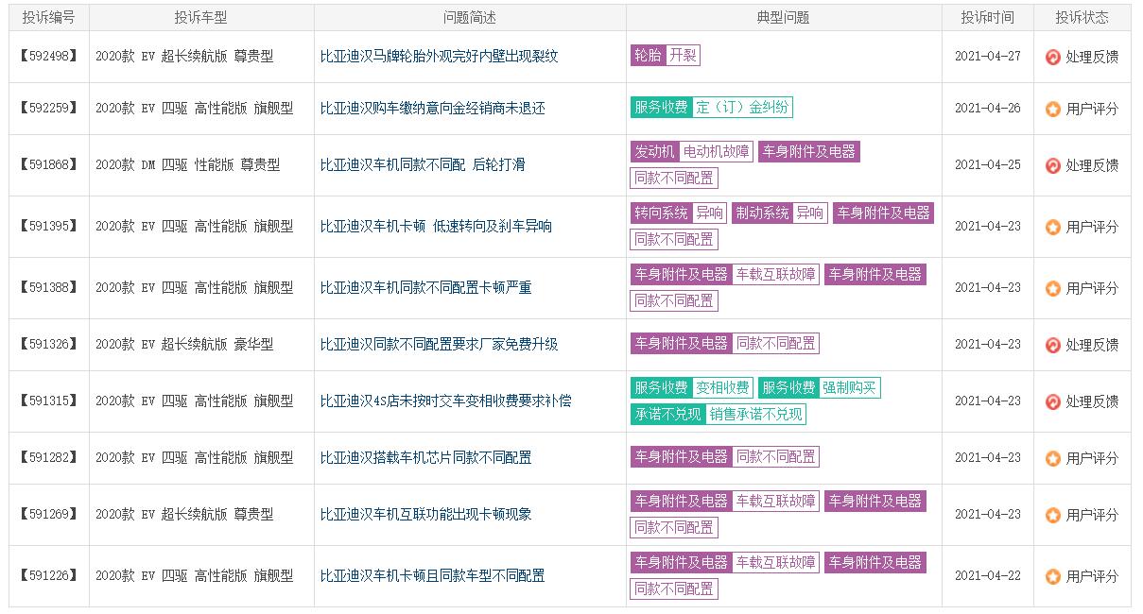
Task: Click the 服务收费 变相收费 tag
Action: (x=692, y=388)
